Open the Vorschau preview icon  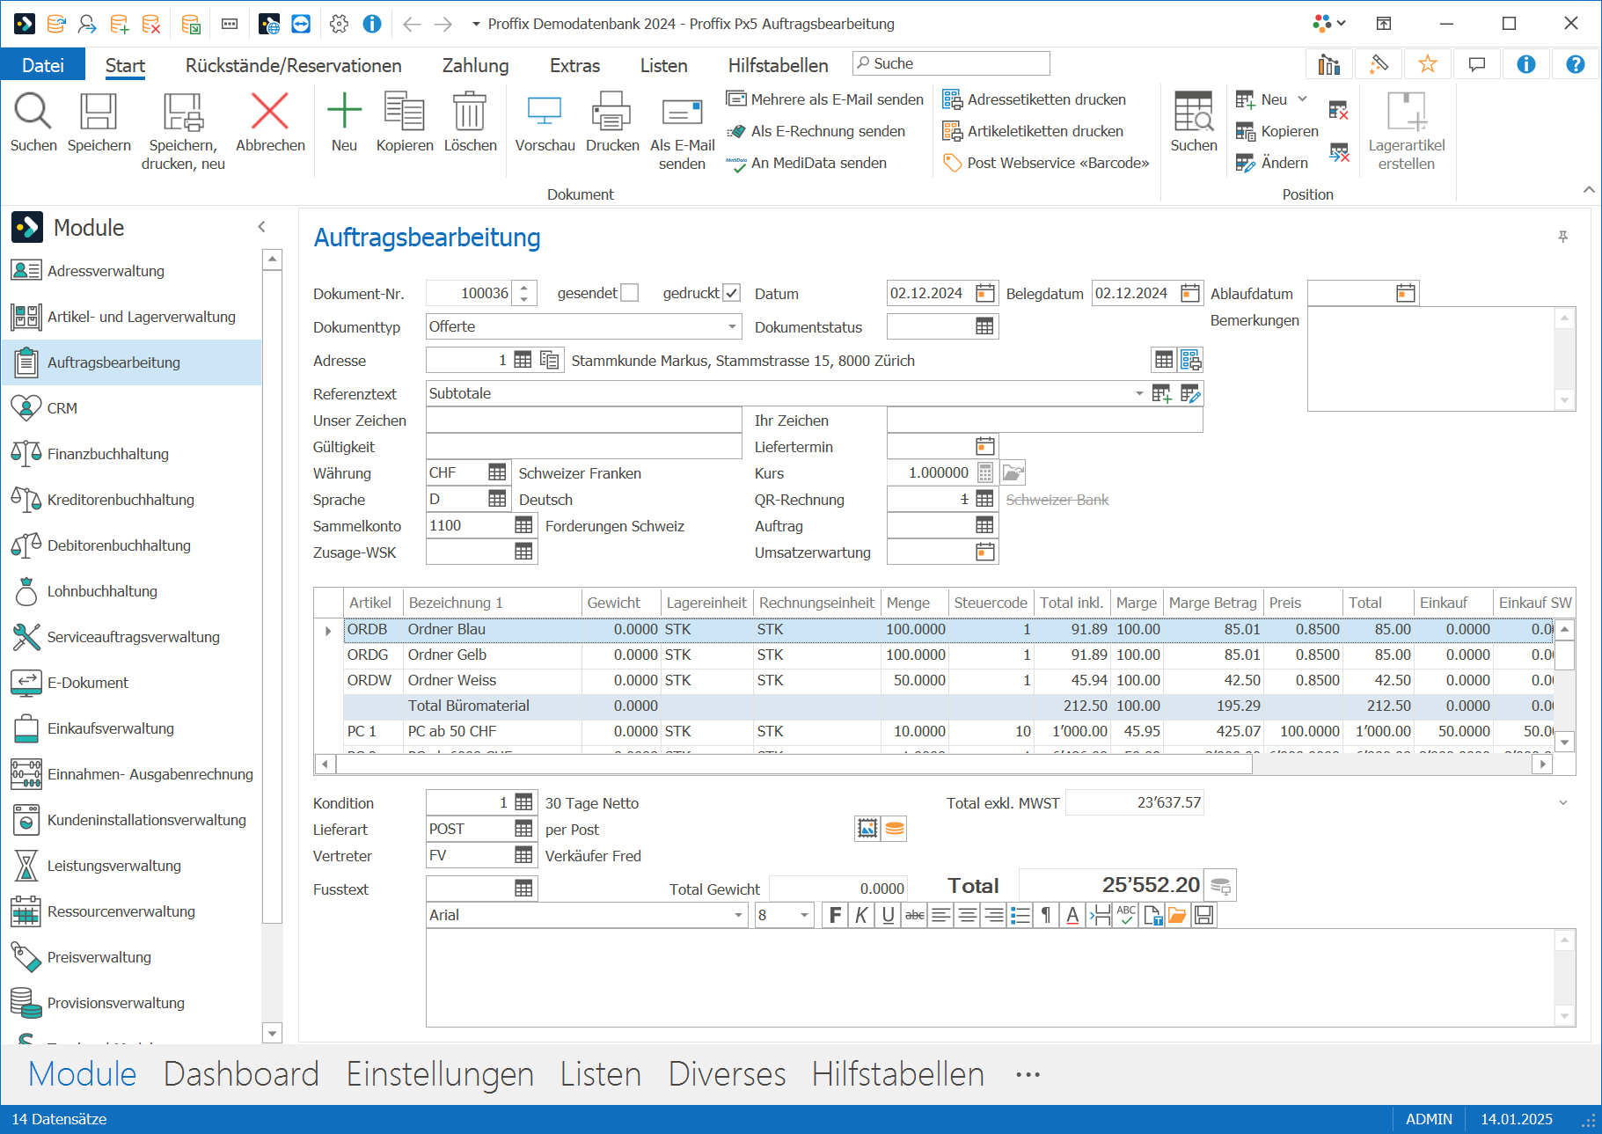click(545, 112)
